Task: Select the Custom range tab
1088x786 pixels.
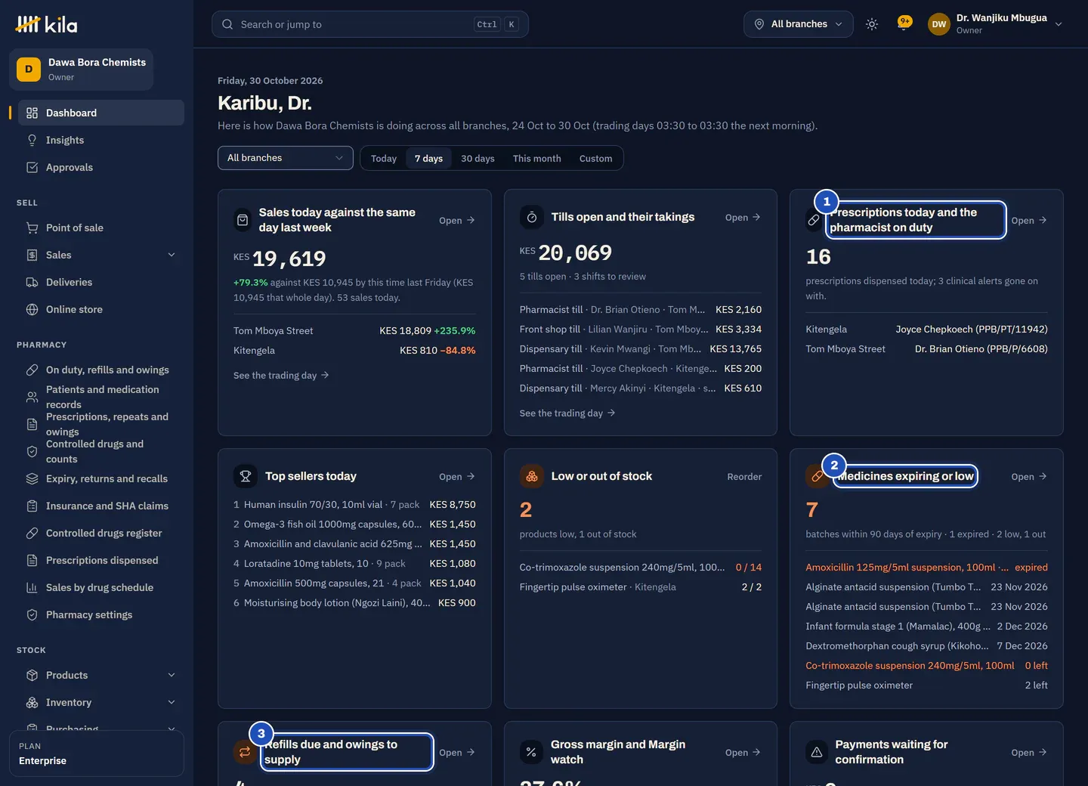Action: [x=596, y=158]
